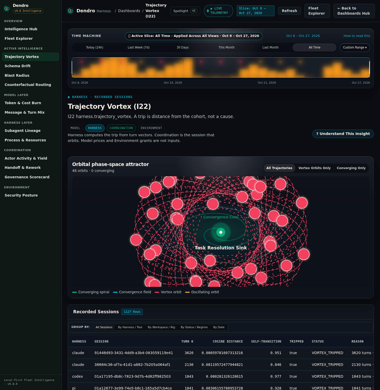The height and width of the screenshot is (390, 380).
Task: Group sessions by Harness / Tool
Action: 130,327
